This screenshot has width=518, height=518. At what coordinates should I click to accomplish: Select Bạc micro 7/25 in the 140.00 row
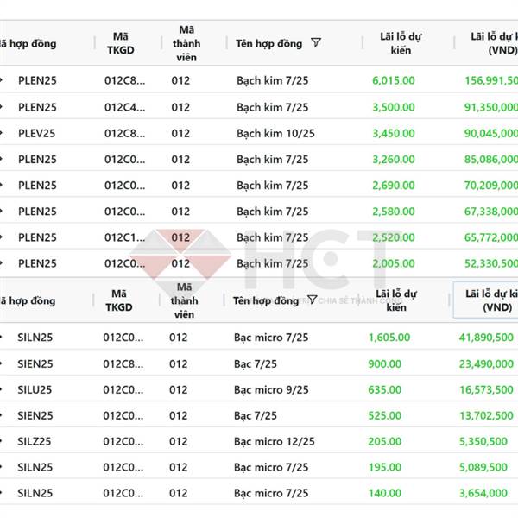tap(271, 493)
